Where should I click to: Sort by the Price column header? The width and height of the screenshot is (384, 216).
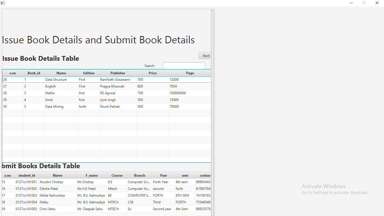(x=153, y=73)
